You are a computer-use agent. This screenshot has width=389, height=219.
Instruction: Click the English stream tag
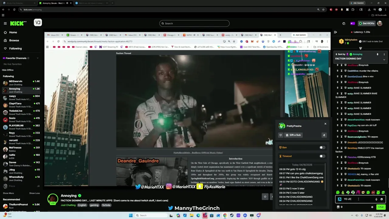82,205
